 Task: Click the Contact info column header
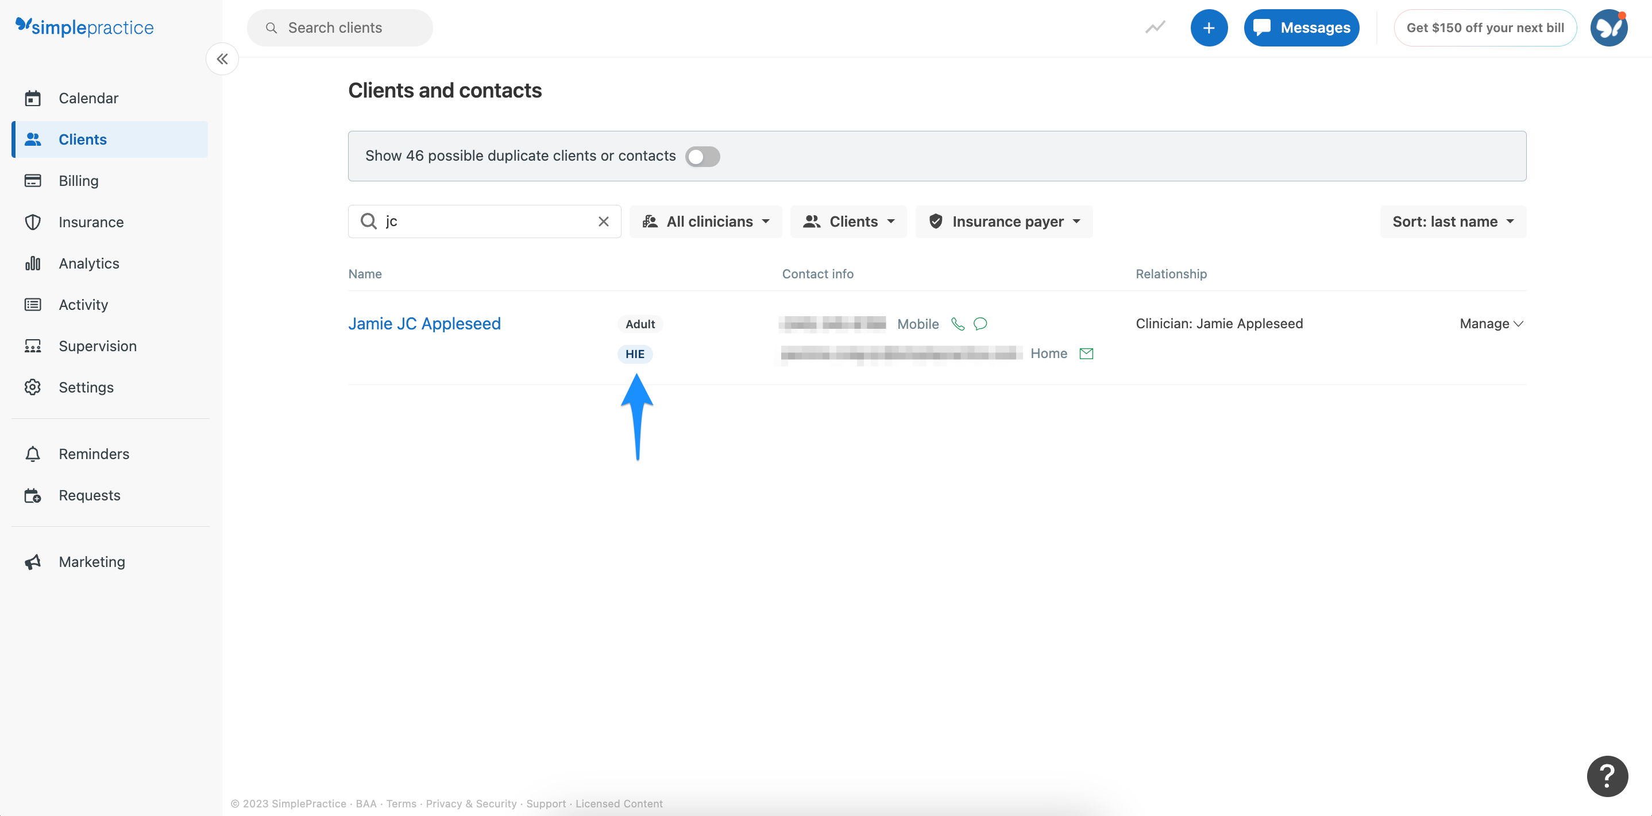click(x=817, y=274)
